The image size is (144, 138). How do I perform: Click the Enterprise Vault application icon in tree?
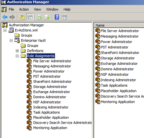[17, 40]
